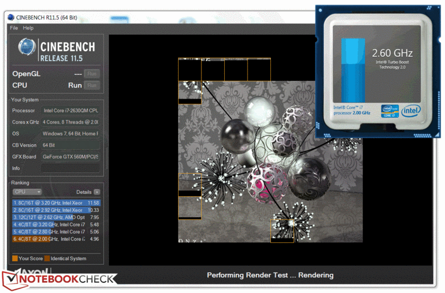Select ranking row 1 Xeon 11.58

(x=56, y=203)
